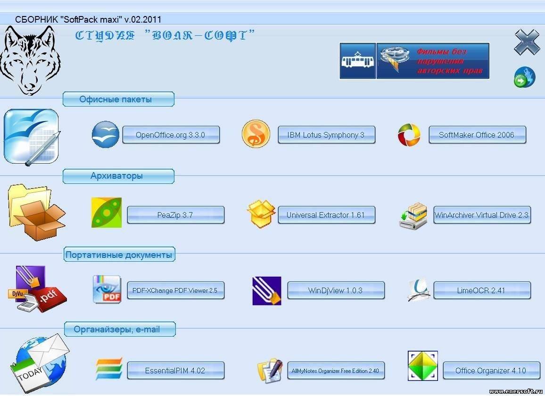Click the IBM Lotus Symphony orange icon
545x396 pixels.
(x=256, y=134)
